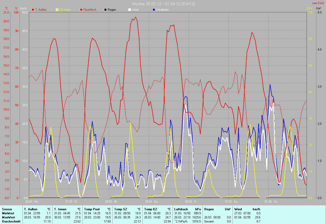The width and height of the screenshot is (326, 224).
Task: Click the timestamp '28.03. 23:00'
Action: (x=92, y=217)
